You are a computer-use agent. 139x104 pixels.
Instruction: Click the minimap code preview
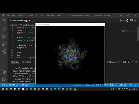coord(129,29)
